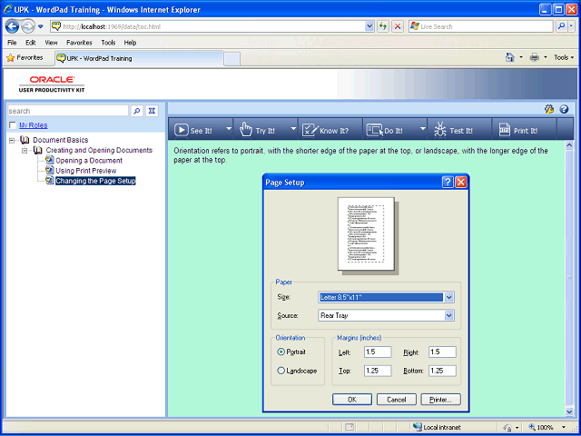Click the IE Back navigation button
Image resolution: width=581 pixels, height=436 pixels.
click(x=12, y=26)
